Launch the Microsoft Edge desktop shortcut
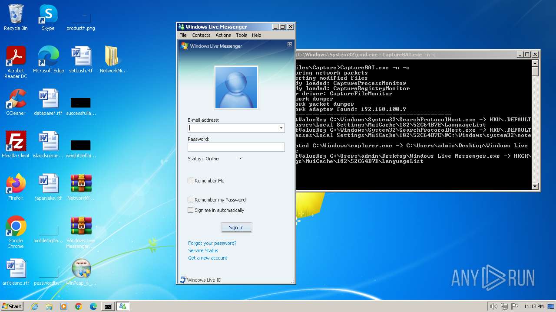 coord(48,60)
